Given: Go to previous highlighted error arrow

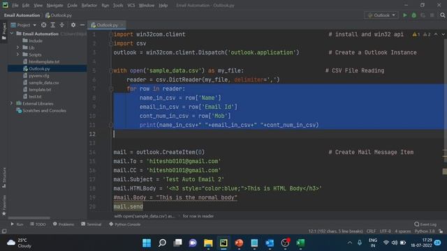Looking at the screenshot, I should pos(436,34).
